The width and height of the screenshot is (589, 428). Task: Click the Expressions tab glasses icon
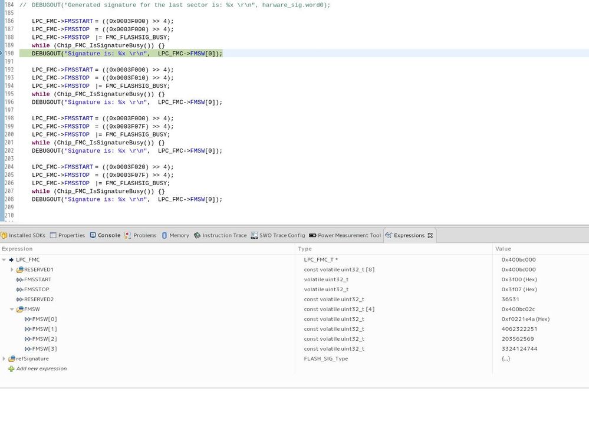point(389,235)
